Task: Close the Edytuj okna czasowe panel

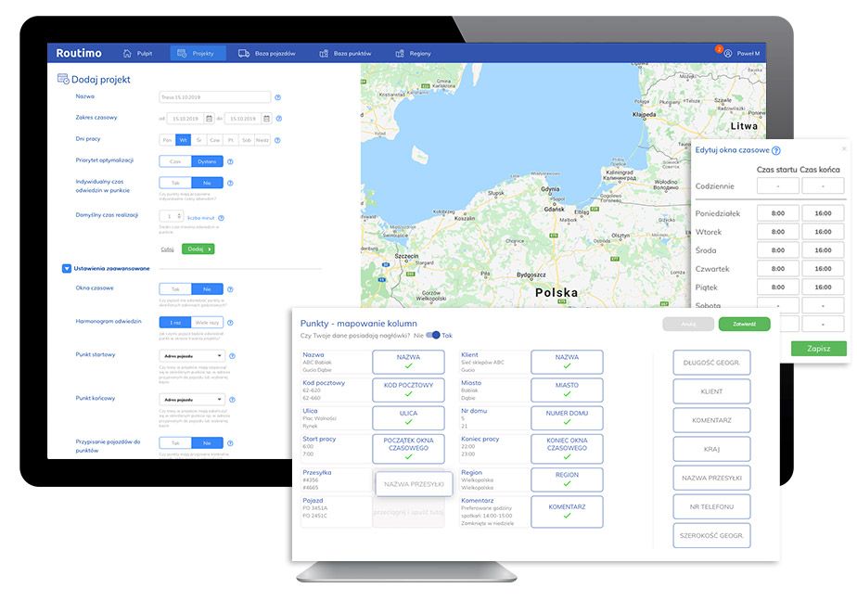Action: click(844, 148)
